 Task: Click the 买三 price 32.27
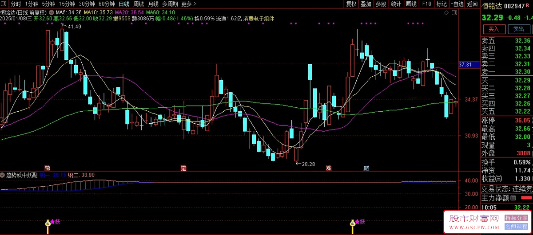pos(523,96)
